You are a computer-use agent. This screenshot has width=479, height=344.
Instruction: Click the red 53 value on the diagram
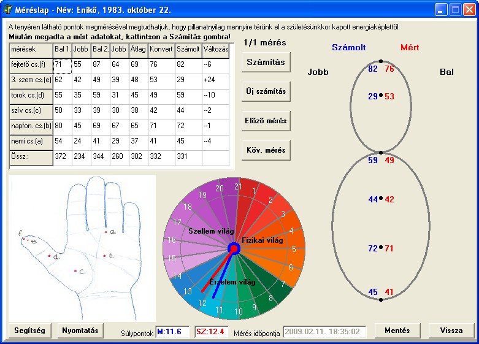[389, 96]
